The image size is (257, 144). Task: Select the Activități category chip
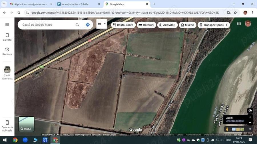(x=167, y=25)
